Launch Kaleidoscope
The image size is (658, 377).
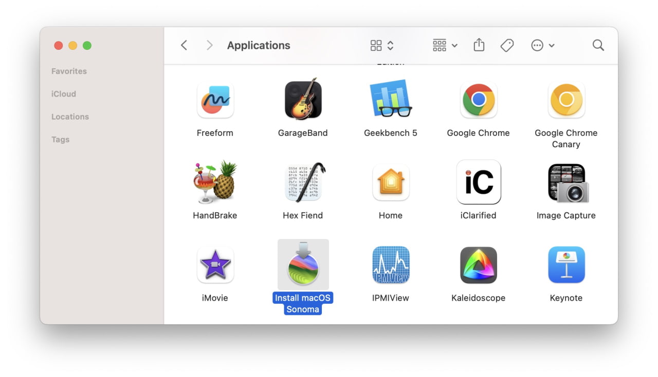478,265
